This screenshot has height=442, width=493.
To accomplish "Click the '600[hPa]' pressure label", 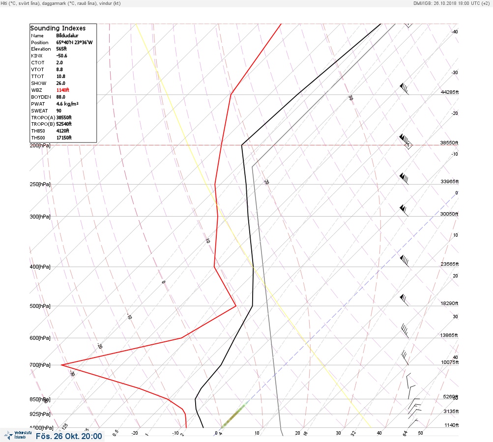I will (x=40, y=338).
